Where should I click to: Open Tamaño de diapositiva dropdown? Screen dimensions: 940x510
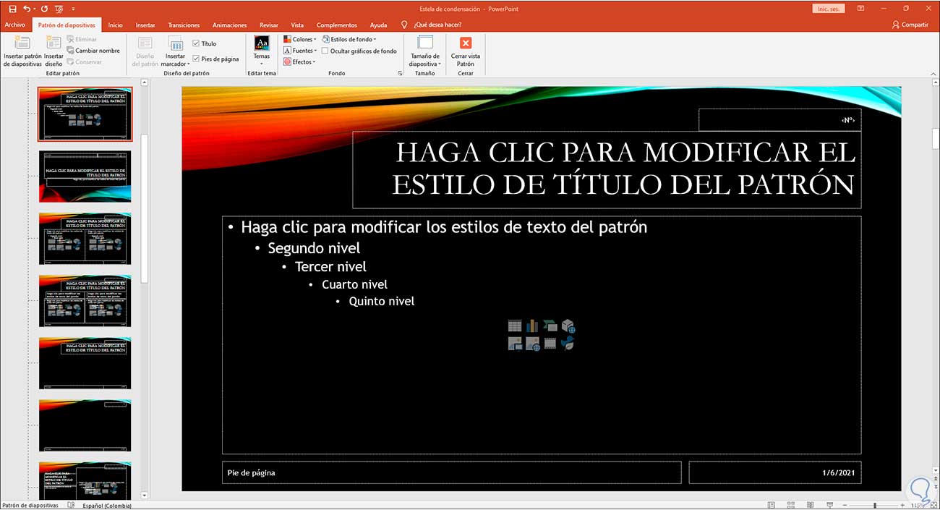click(425, 51)
